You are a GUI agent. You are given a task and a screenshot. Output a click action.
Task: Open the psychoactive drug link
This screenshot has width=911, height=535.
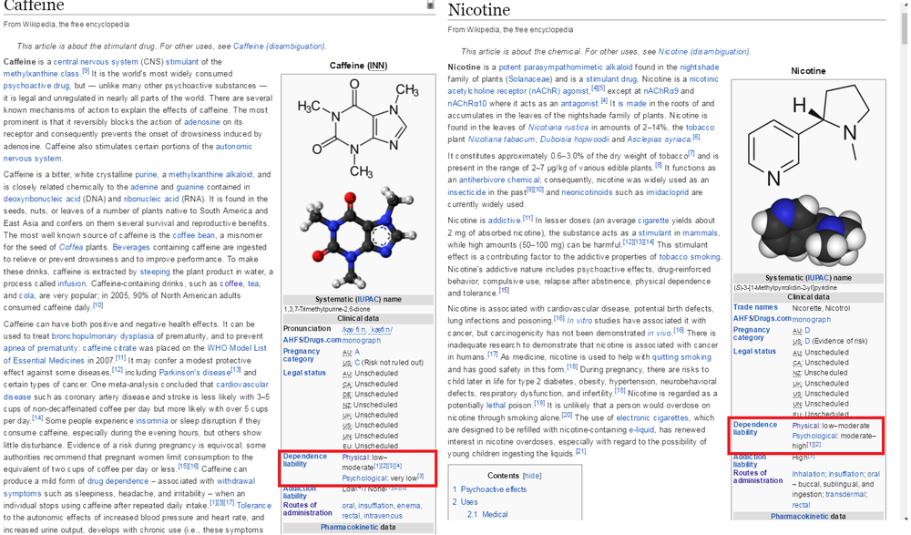coord(36,86)
